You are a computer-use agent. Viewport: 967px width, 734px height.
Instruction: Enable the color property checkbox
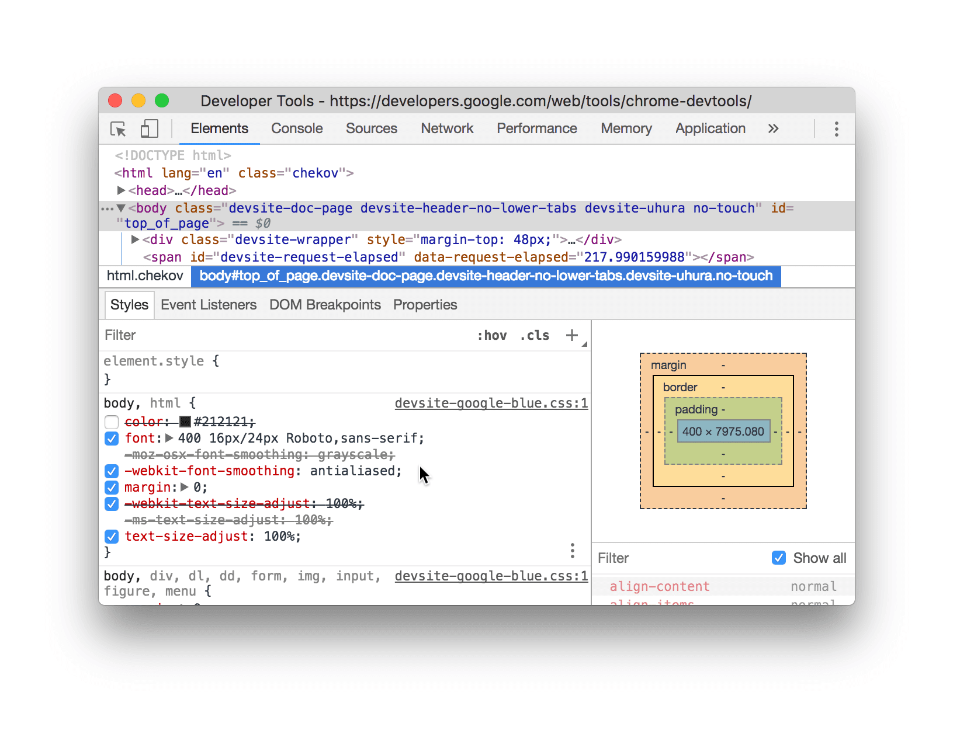tap(112, 422)
